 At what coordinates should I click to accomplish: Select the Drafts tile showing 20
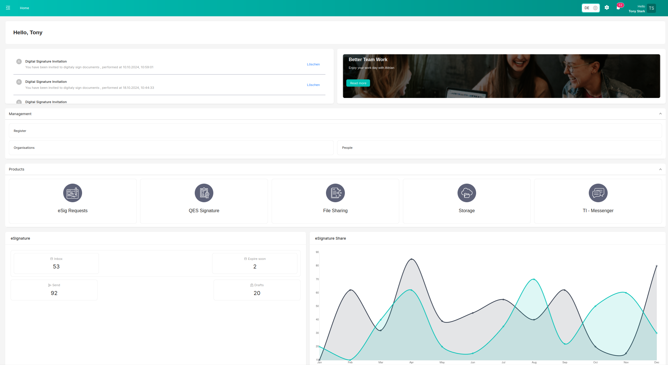pyautogui.click(x=257, y=290)
